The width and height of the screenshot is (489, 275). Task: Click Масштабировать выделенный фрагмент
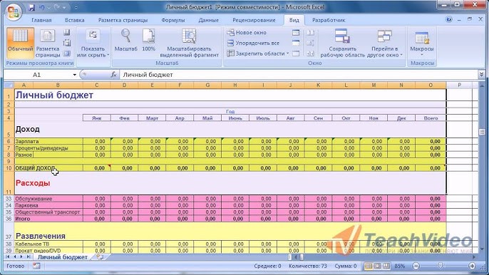[x=190, y=43]
